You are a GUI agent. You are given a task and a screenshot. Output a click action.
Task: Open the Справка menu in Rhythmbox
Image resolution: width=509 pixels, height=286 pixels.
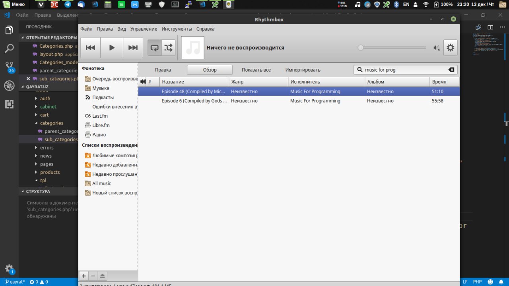coord(205,29)
